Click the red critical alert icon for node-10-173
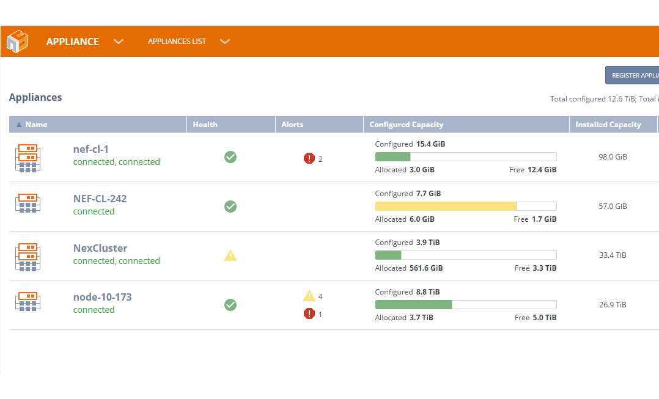This screenshot has width=659, height=399. point(309,313)
